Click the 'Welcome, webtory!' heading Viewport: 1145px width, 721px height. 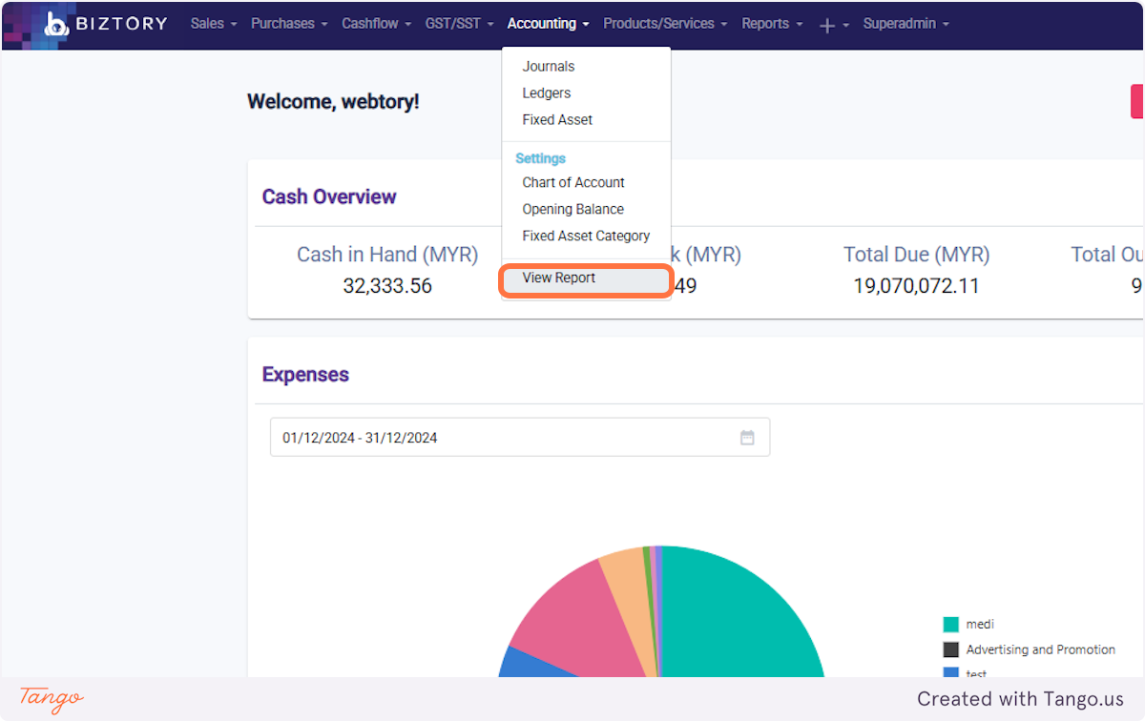point(333,102)
